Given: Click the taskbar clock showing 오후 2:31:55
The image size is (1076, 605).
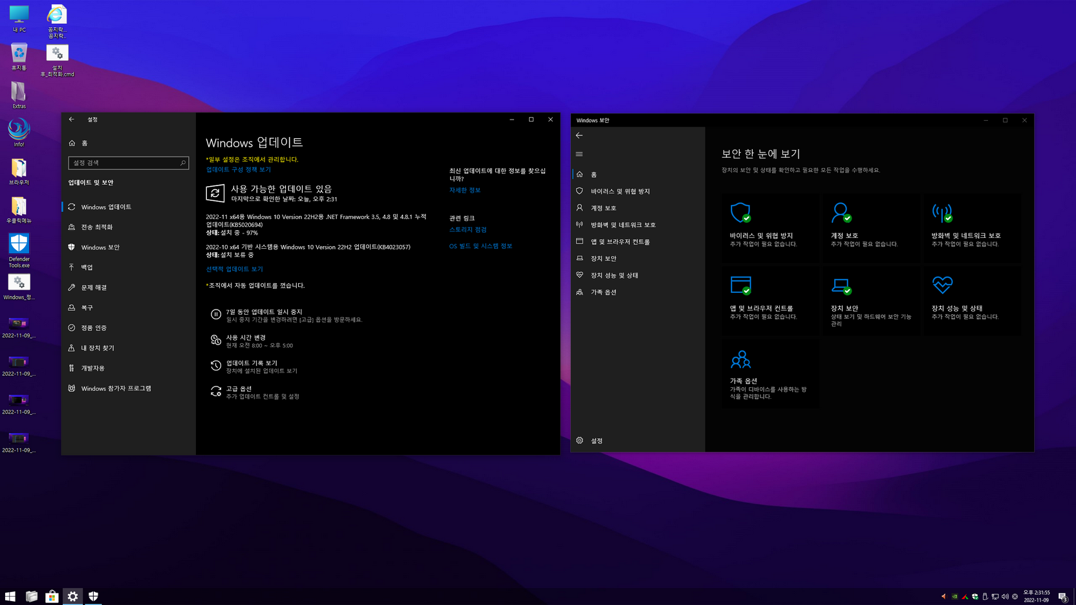Looking at the screenshot, I should tap(1036, 596).
